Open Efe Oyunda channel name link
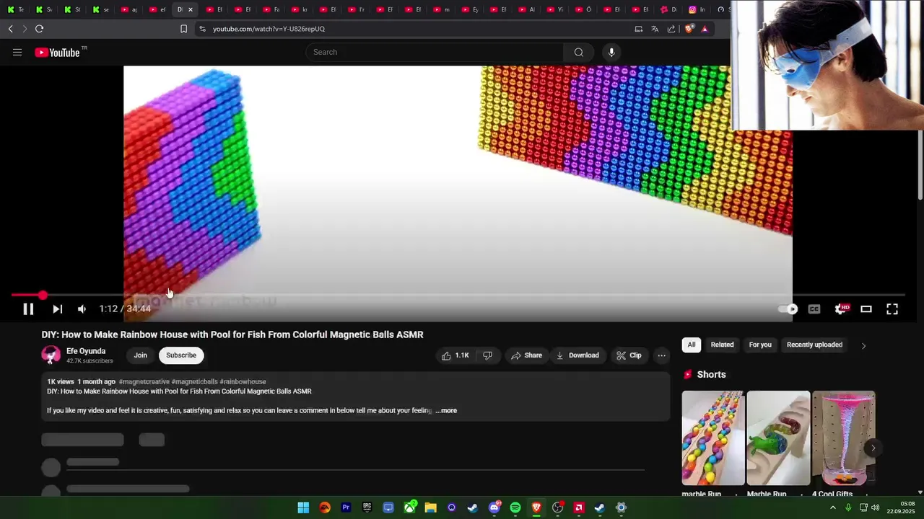 tap(86, 351)
